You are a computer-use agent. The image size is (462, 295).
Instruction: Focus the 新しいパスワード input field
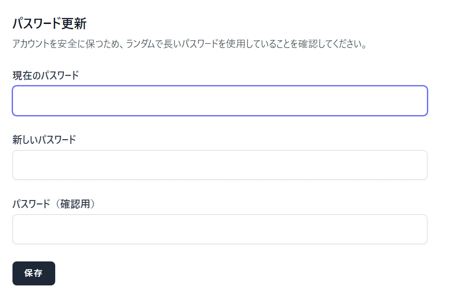click(x=220, y=165)
